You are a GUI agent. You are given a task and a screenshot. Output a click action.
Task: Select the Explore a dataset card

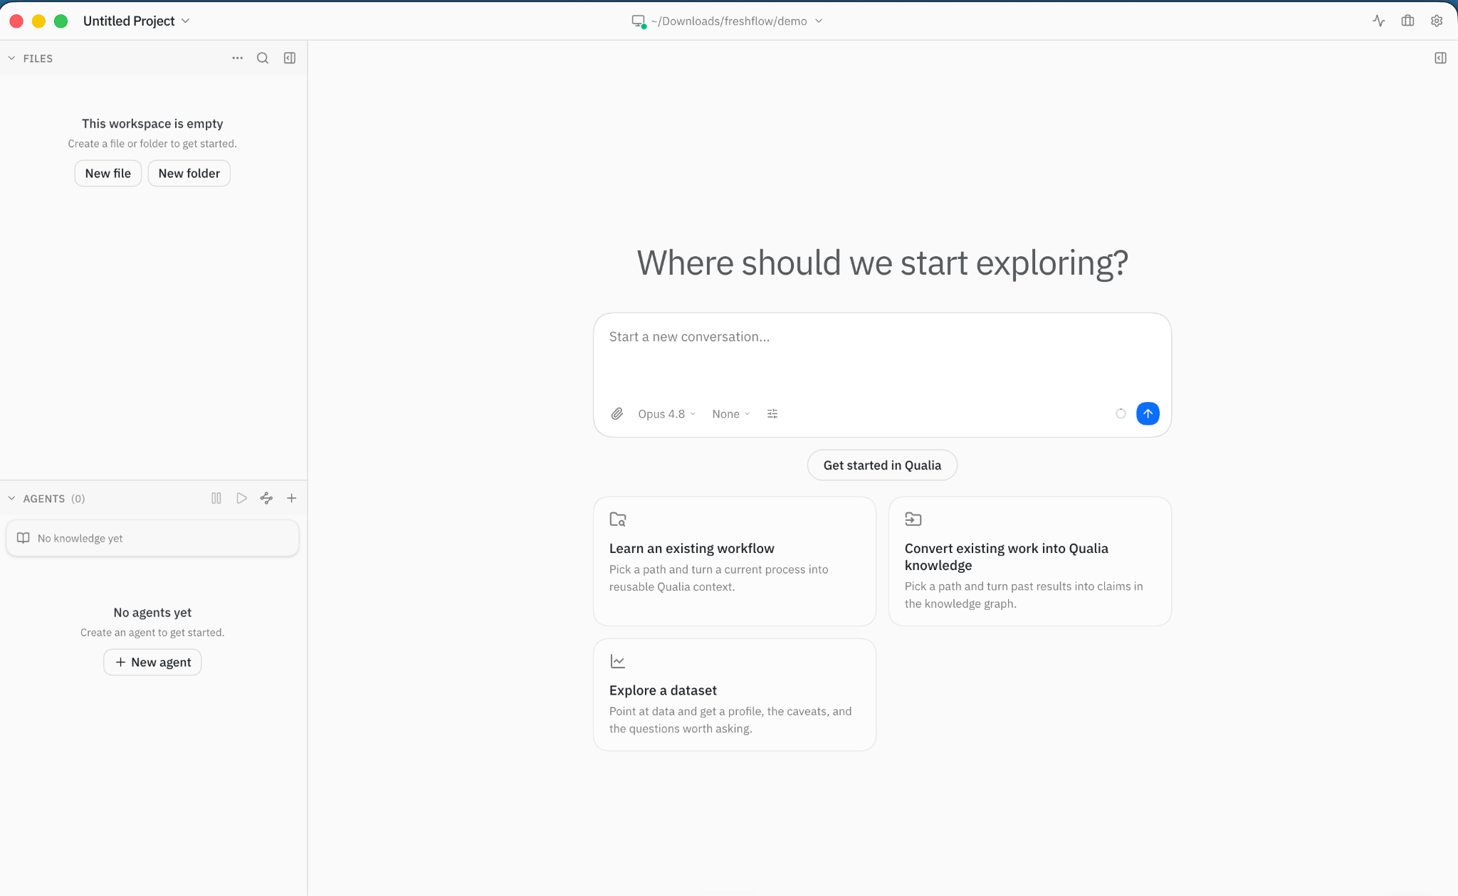(x=735, y=695)
